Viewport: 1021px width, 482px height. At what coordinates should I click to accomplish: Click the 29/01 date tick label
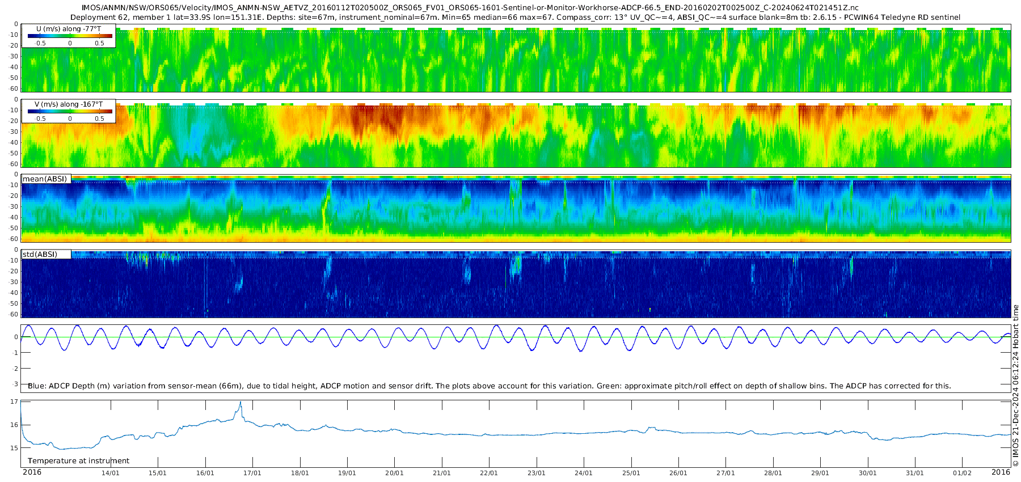pos(820,473)
